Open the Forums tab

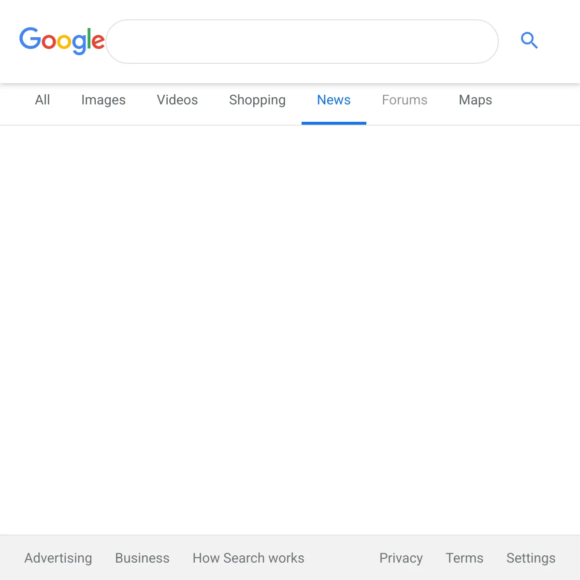point(405,100)
